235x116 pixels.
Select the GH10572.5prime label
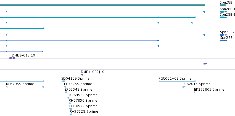pyautogui.click(x=83, y=106)
